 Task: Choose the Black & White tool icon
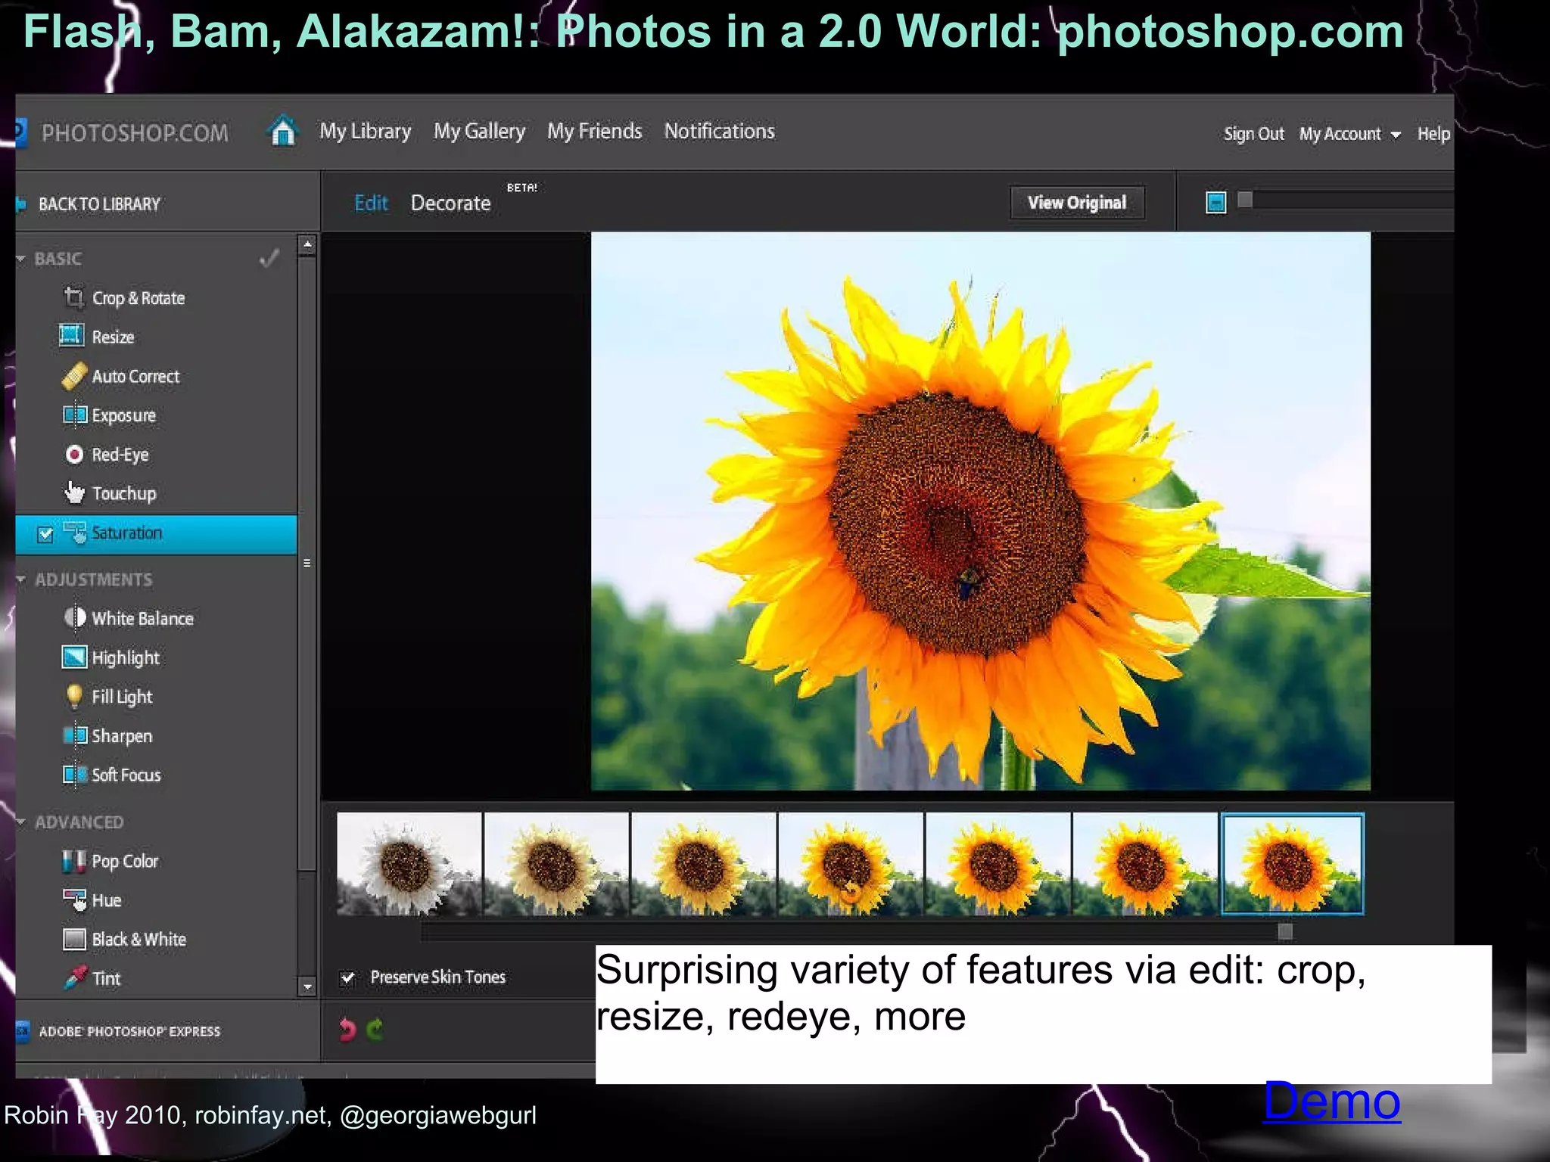point(74,939)
